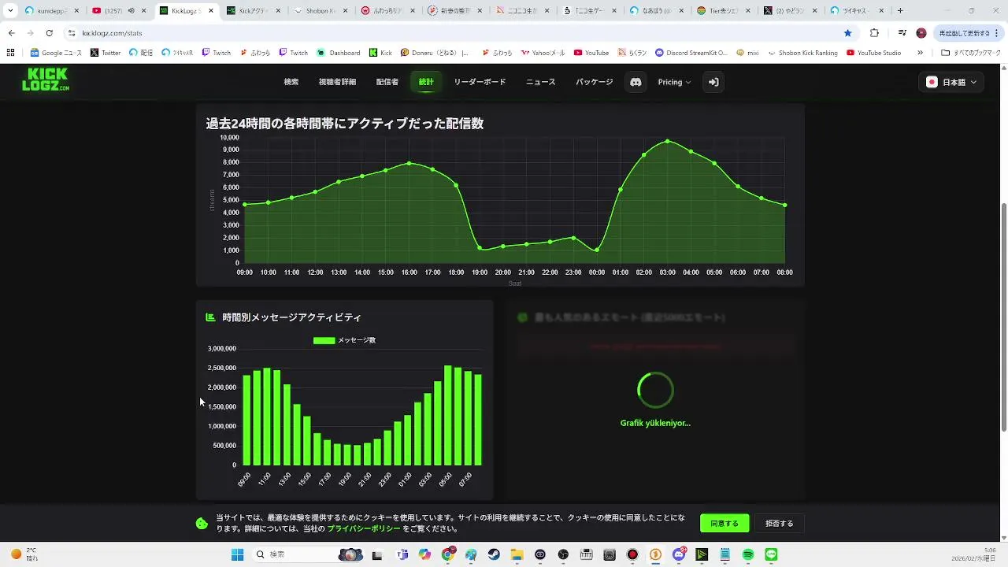The image size is (1008, 567).
Task: Open Microsoft Teams from the taskbar
Action: point(402,554)
